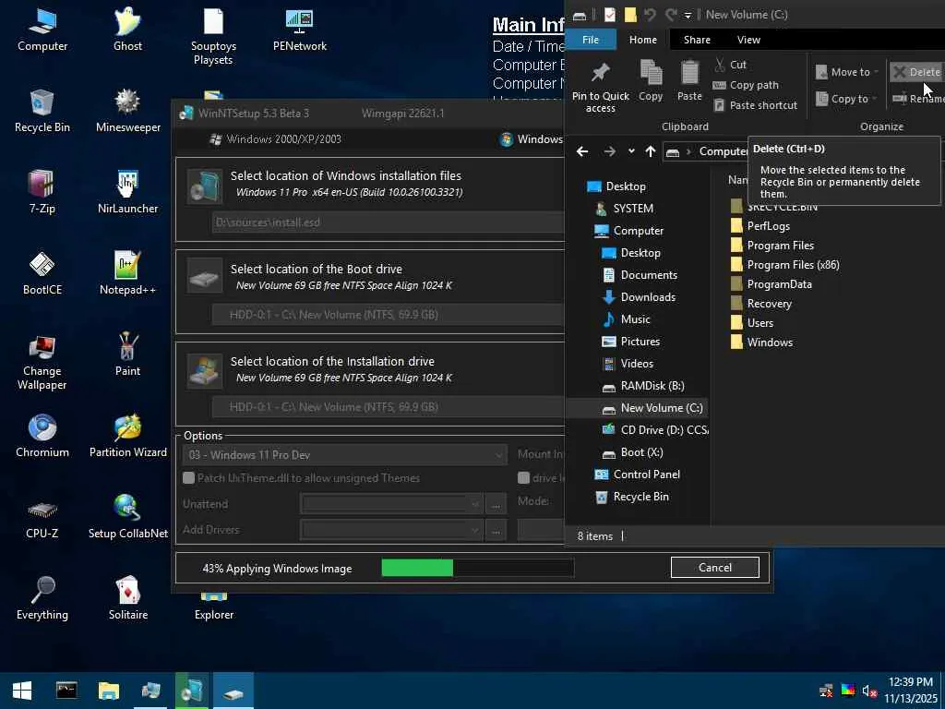Launch 7-Zip from the desktop
This screenshot has height=709, width=945.
42,193
